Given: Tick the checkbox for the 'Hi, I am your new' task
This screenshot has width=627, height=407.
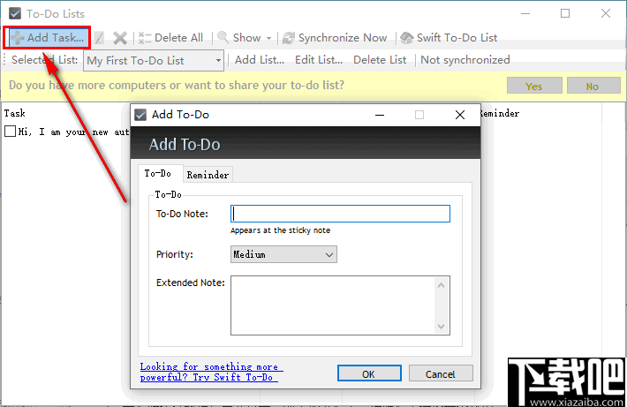Looking at the screenshot, I should (10, 132).
